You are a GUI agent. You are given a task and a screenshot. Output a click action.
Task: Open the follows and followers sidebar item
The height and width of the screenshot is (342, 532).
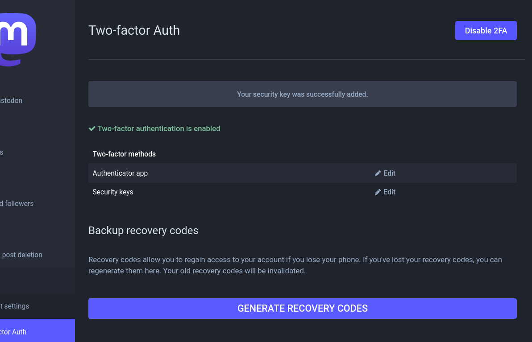coord(17,203)
